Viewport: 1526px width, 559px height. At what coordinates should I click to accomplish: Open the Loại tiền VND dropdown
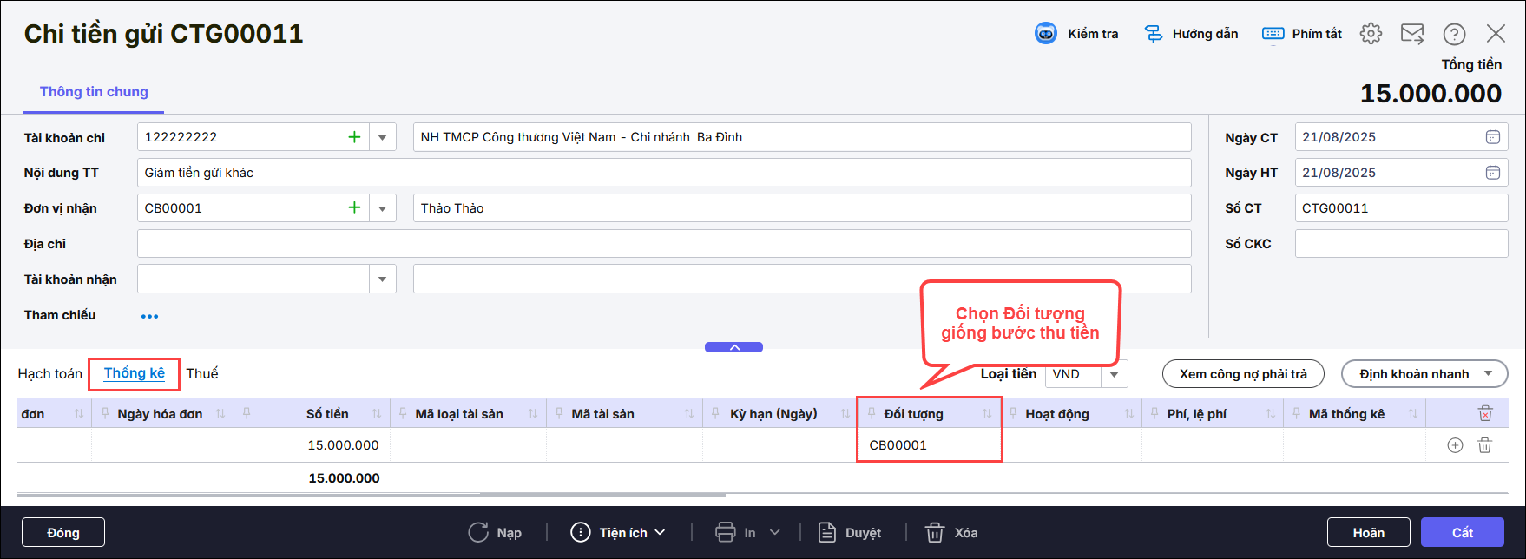pyautogui.click(x=1114, y=374)
